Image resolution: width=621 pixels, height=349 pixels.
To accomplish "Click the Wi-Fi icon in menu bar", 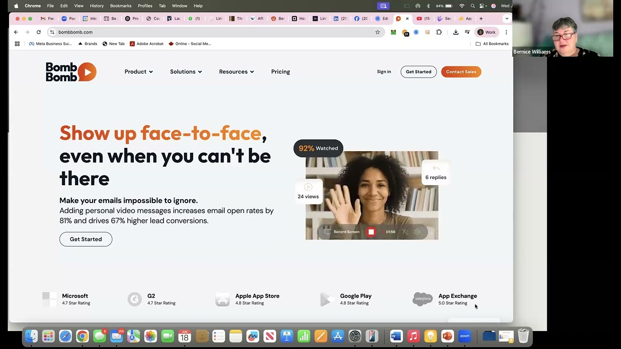I will point(461,6).
